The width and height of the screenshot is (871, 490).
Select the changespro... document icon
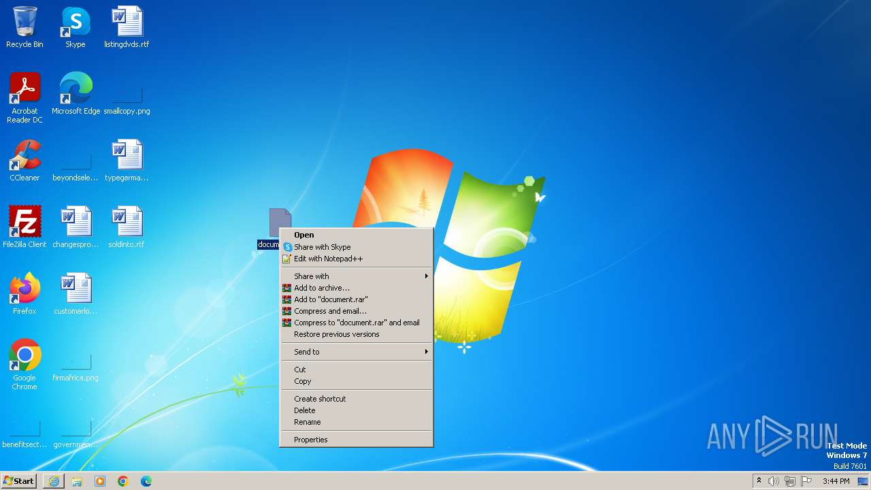coord(76,227)
